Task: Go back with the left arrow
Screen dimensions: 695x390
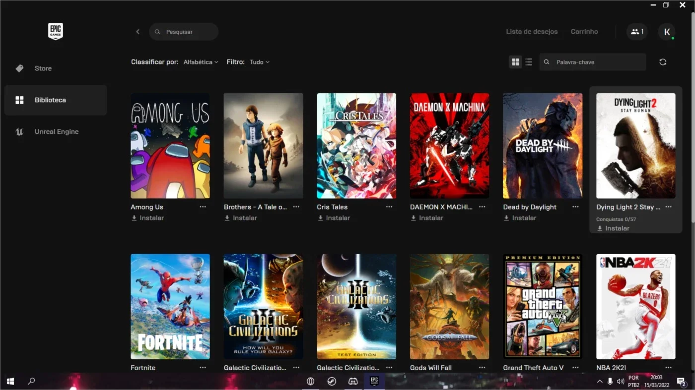Action: point(138,32)
